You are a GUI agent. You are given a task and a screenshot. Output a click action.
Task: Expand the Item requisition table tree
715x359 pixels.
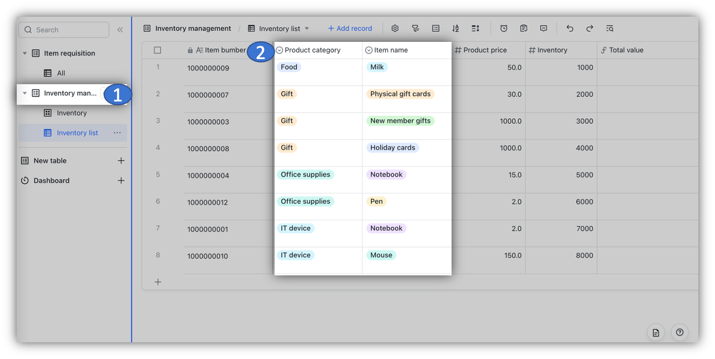pos(24,53)
